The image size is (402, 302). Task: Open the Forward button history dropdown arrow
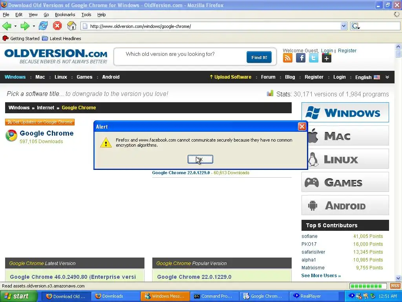tap(34, 26)
